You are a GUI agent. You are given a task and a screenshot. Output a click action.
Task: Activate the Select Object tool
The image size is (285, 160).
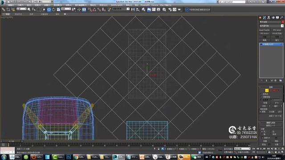click(x=29, y=9)
